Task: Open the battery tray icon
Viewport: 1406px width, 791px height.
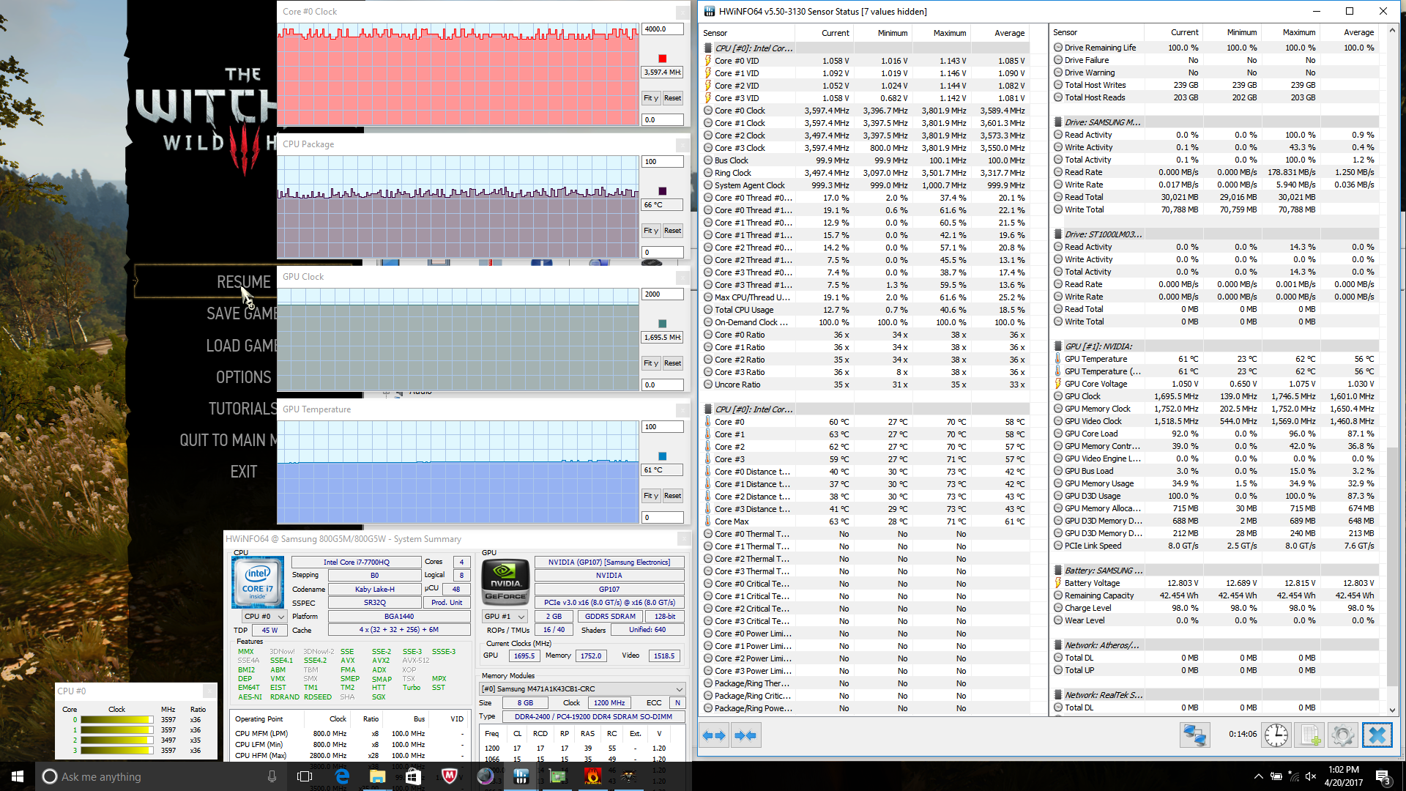Action: click(x=1276, y=776)
